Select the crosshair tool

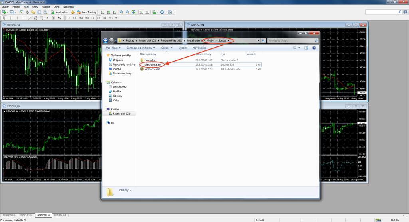pyautogui.click(x=10, y=18)
